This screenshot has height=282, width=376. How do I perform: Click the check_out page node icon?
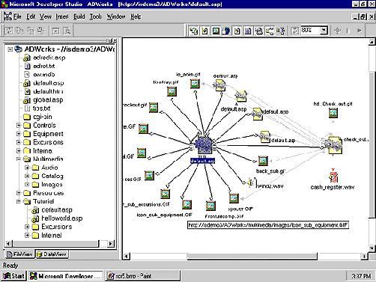click(333, 145)
